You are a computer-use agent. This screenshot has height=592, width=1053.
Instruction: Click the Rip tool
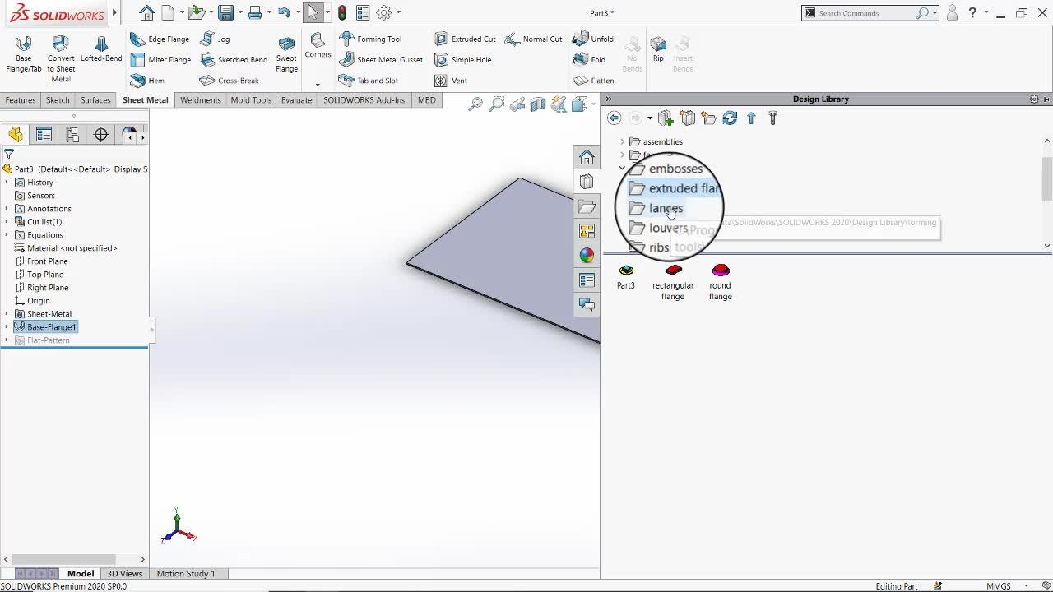point(658,49)
